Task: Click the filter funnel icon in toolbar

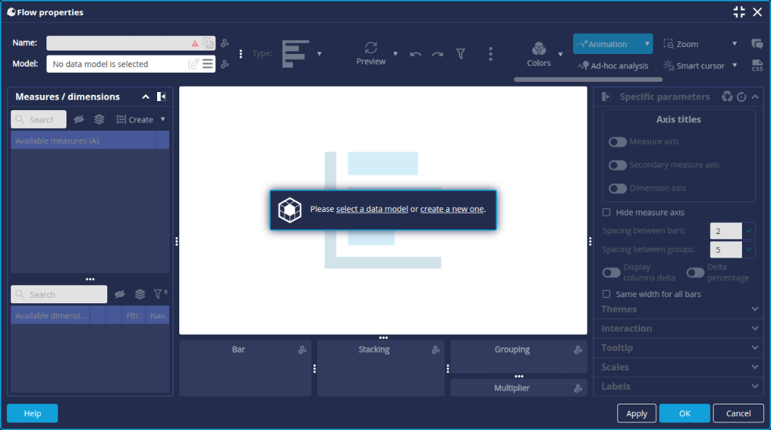Action: (460, 54)
